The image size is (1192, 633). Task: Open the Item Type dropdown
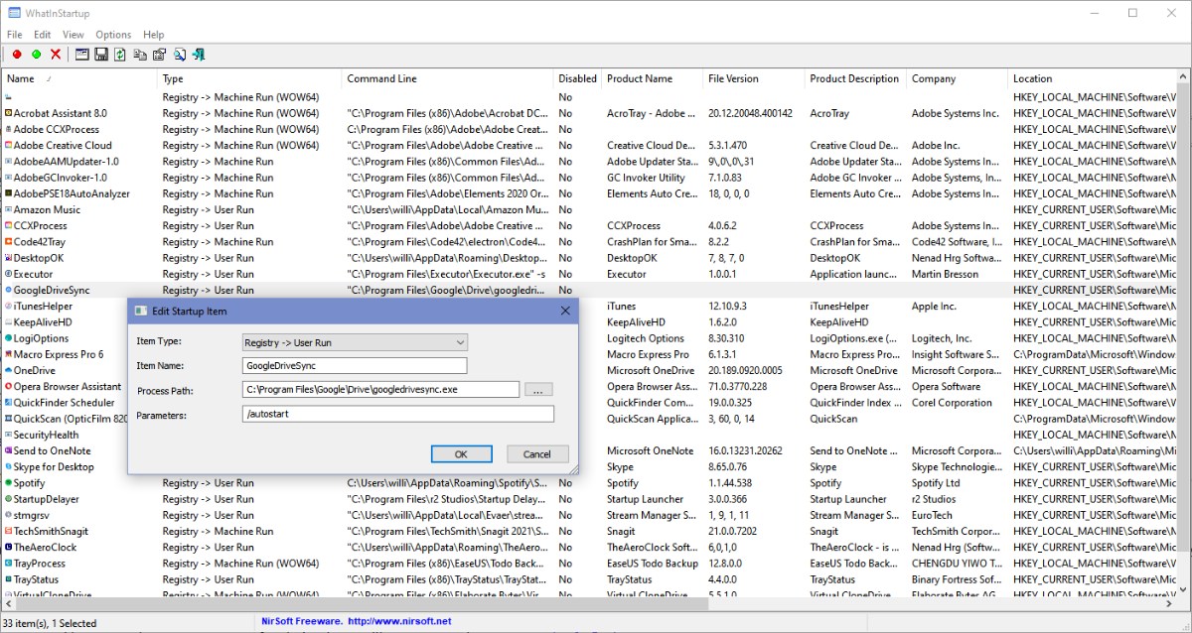point(355,342)
